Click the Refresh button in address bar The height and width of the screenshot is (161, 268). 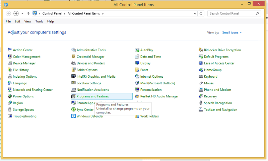[x=201, y=14]
